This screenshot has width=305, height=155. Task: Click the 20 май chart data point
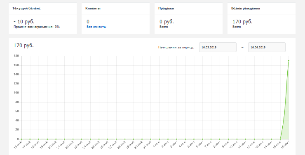(56, 139)
